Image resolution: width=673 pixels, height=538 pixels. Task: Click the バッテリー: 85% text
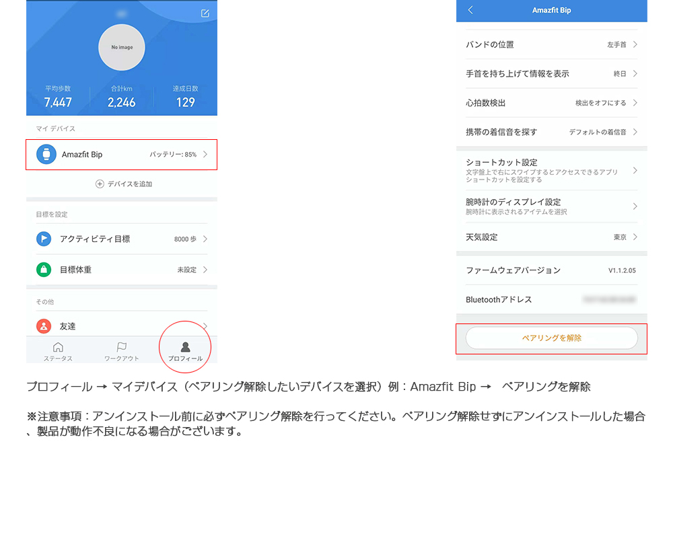click(173, 155)
